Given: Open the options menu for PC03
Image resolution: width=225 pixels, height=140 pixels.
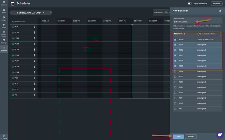Looking at the screenshot, I should point(34,38).
